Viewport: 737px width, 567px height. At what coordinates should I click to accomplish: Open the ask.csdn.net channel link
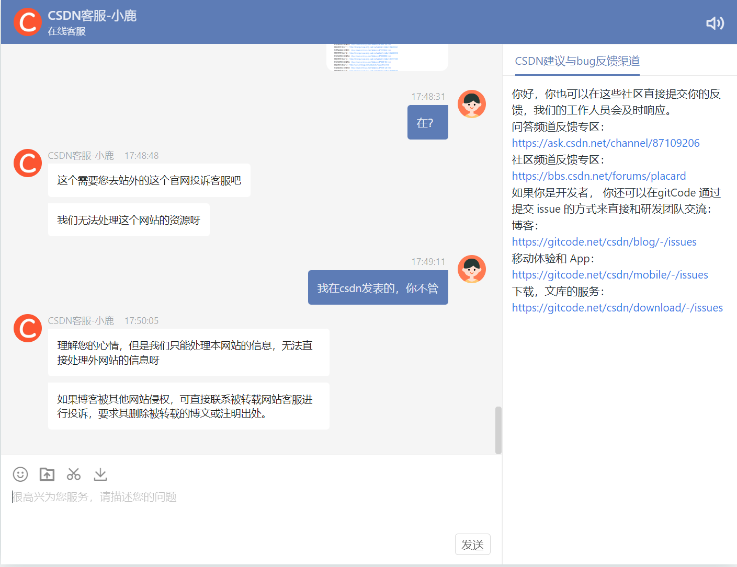pos(606,143)
